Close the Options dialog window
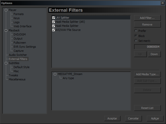The width and height of the screenshot is (166, 124). tap(162, 3)
